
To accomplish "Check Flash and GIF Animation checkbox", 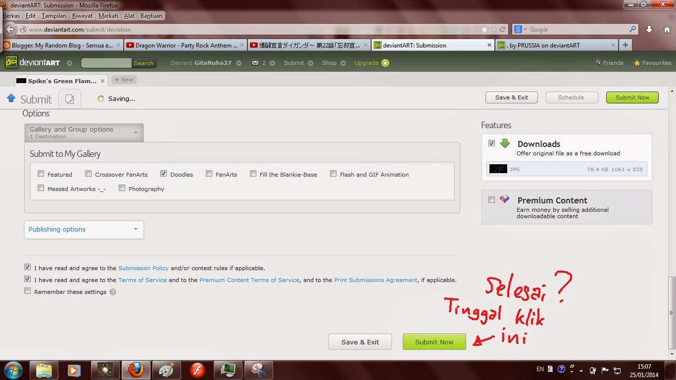I will tap(334, 174).
